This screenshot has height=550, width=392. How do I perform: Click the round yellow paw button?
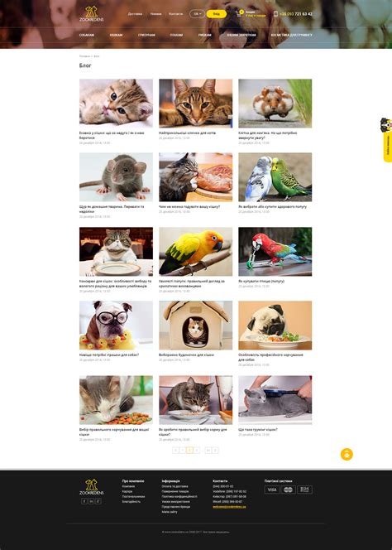tap(347, 454)
